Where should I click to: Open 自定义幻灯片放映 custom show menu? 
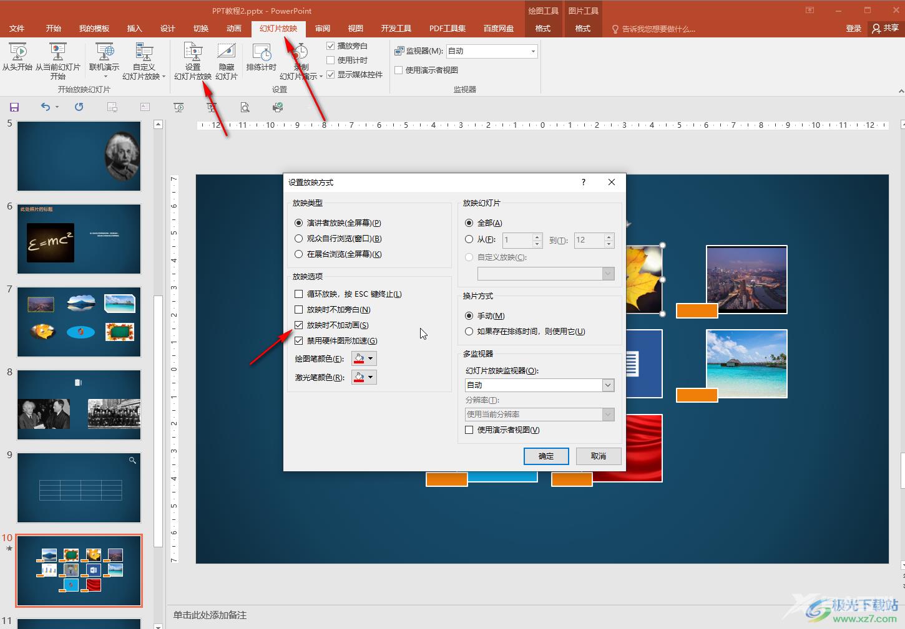tap(144, 60)
